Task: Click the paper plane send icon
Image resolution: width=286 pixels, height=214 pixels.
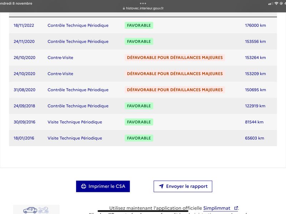Action: (x=161, y=186)
